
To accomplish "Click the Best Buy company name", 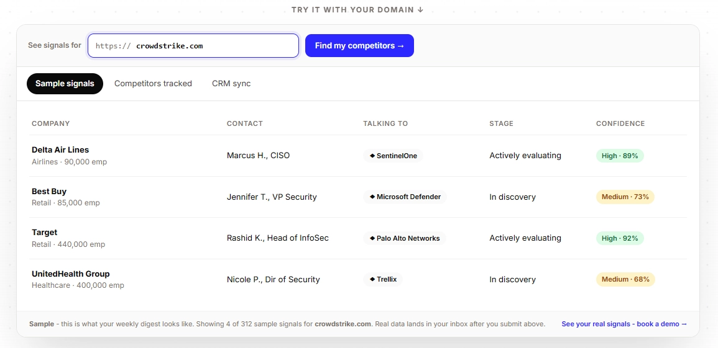I will pos(49,191).
